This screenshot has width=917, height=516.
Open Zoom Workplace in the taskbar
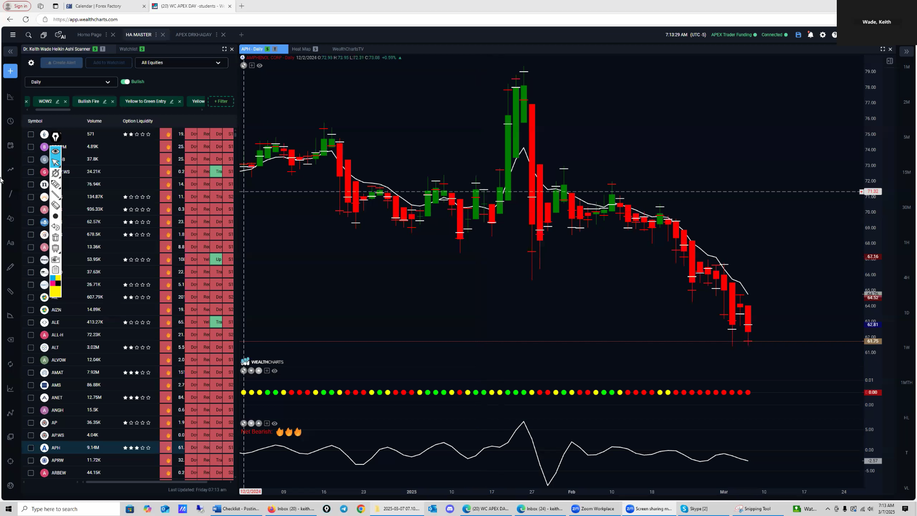[x=594, y=509]
